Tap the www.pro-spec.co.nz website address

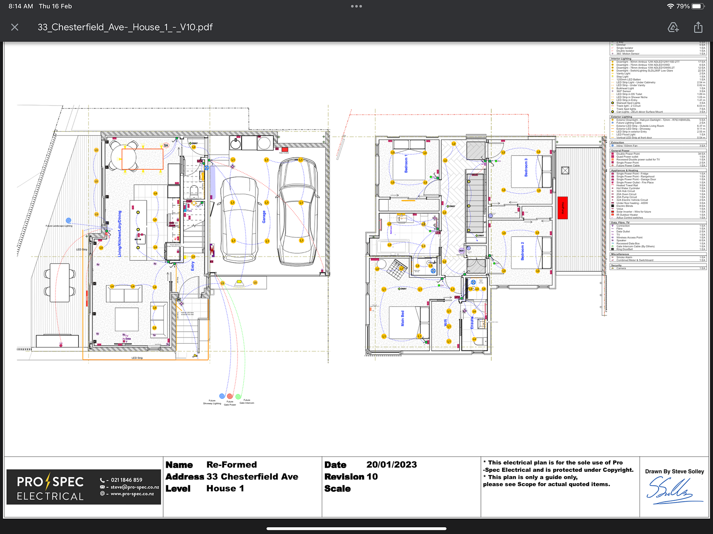pos(132,494)
